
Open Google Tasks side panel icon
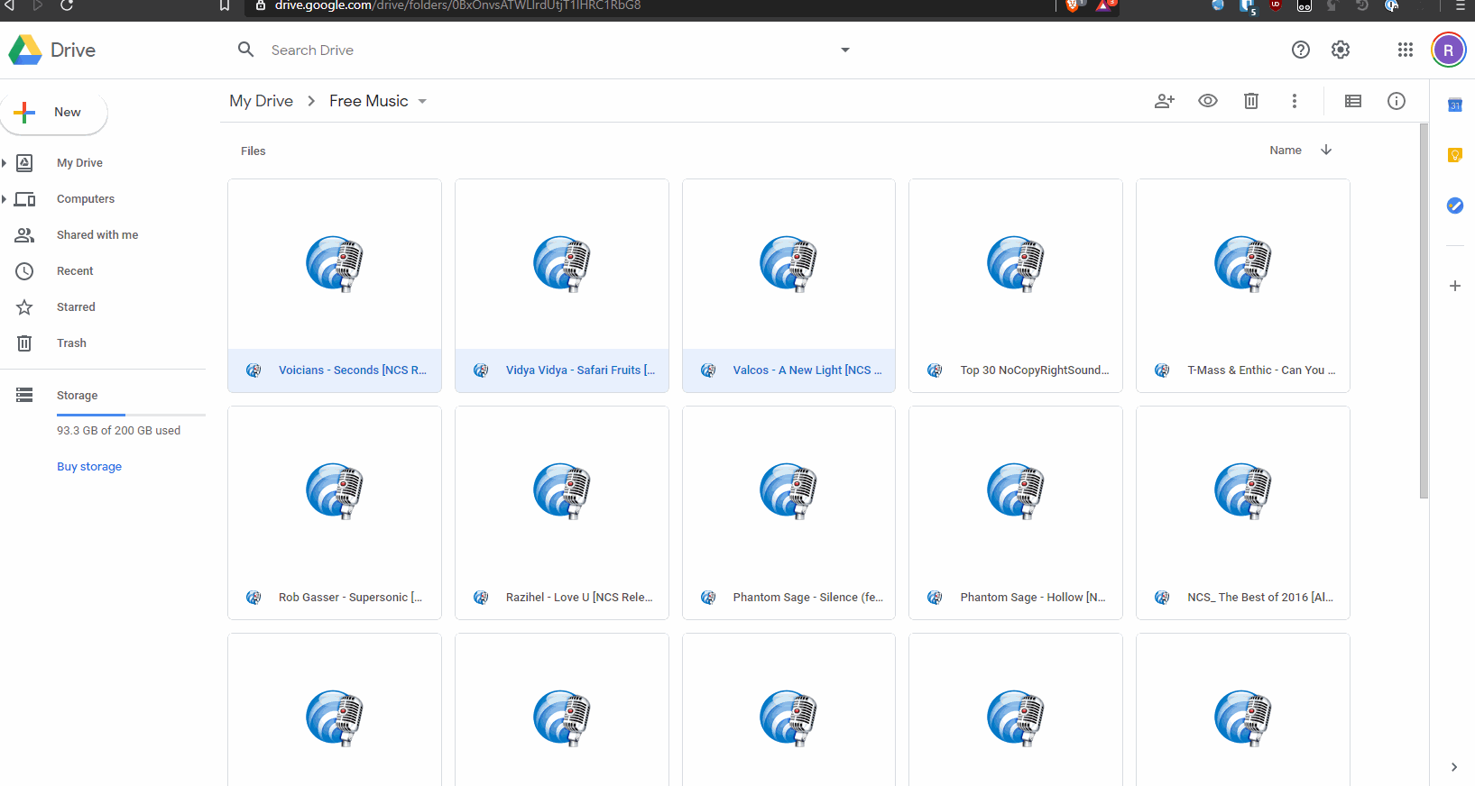pos(1454,206)
